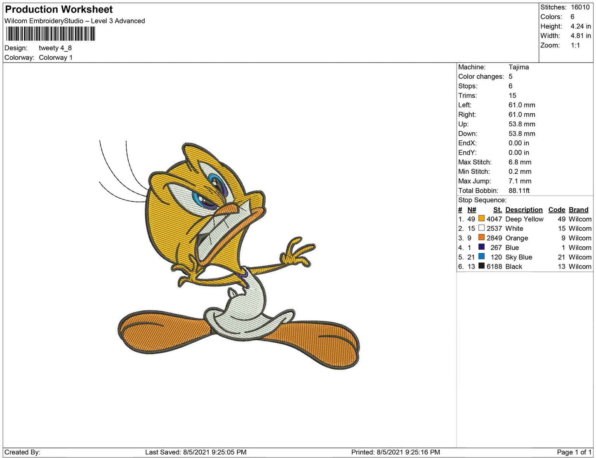Screen dimensions: 596x458
Task: Select the 'Deep Yellow' description text
Action: [524, 219]
